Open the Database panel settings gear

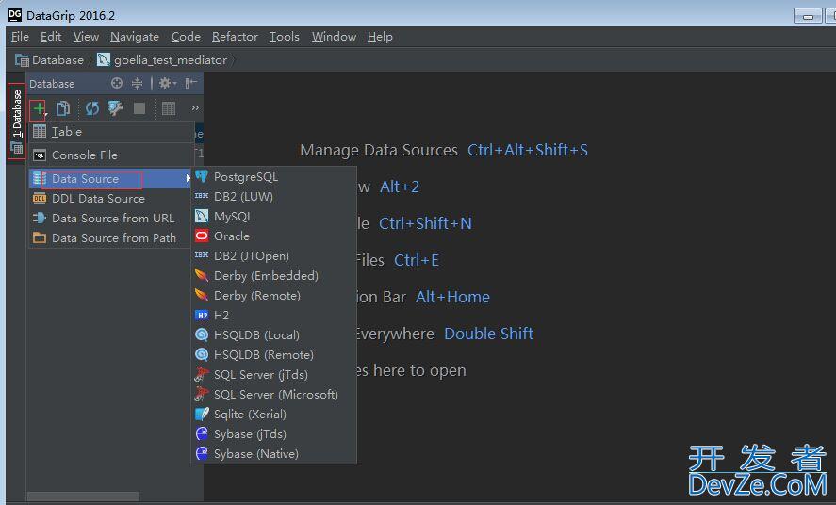[x=167, y=83]
